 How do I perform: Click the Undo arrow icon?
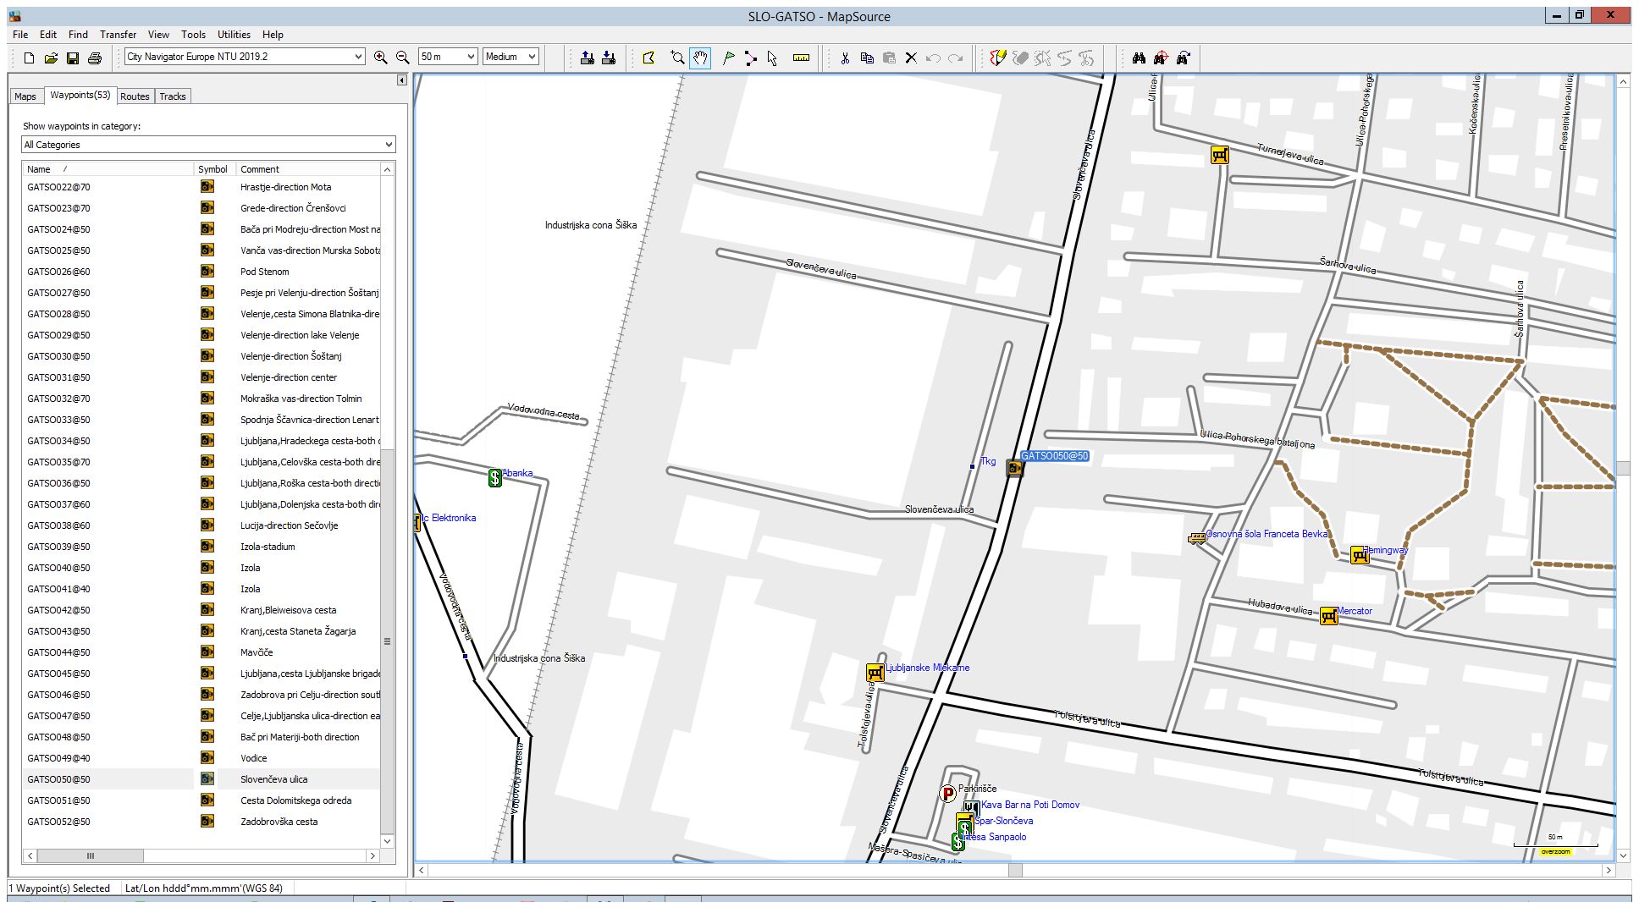click(x=933, y=58)
